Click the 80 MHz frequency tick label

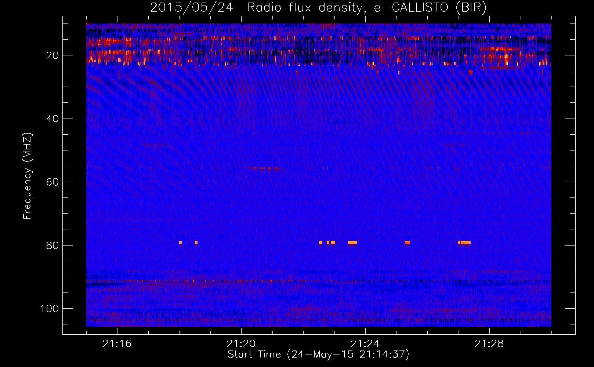click(52, 246)
